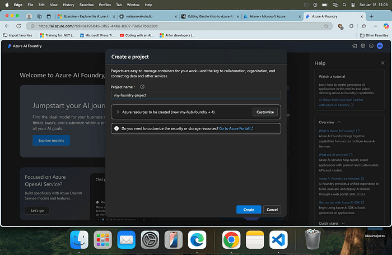
Task: Show the Project name info tooltip icon
Action: click(x=142, y=86)
